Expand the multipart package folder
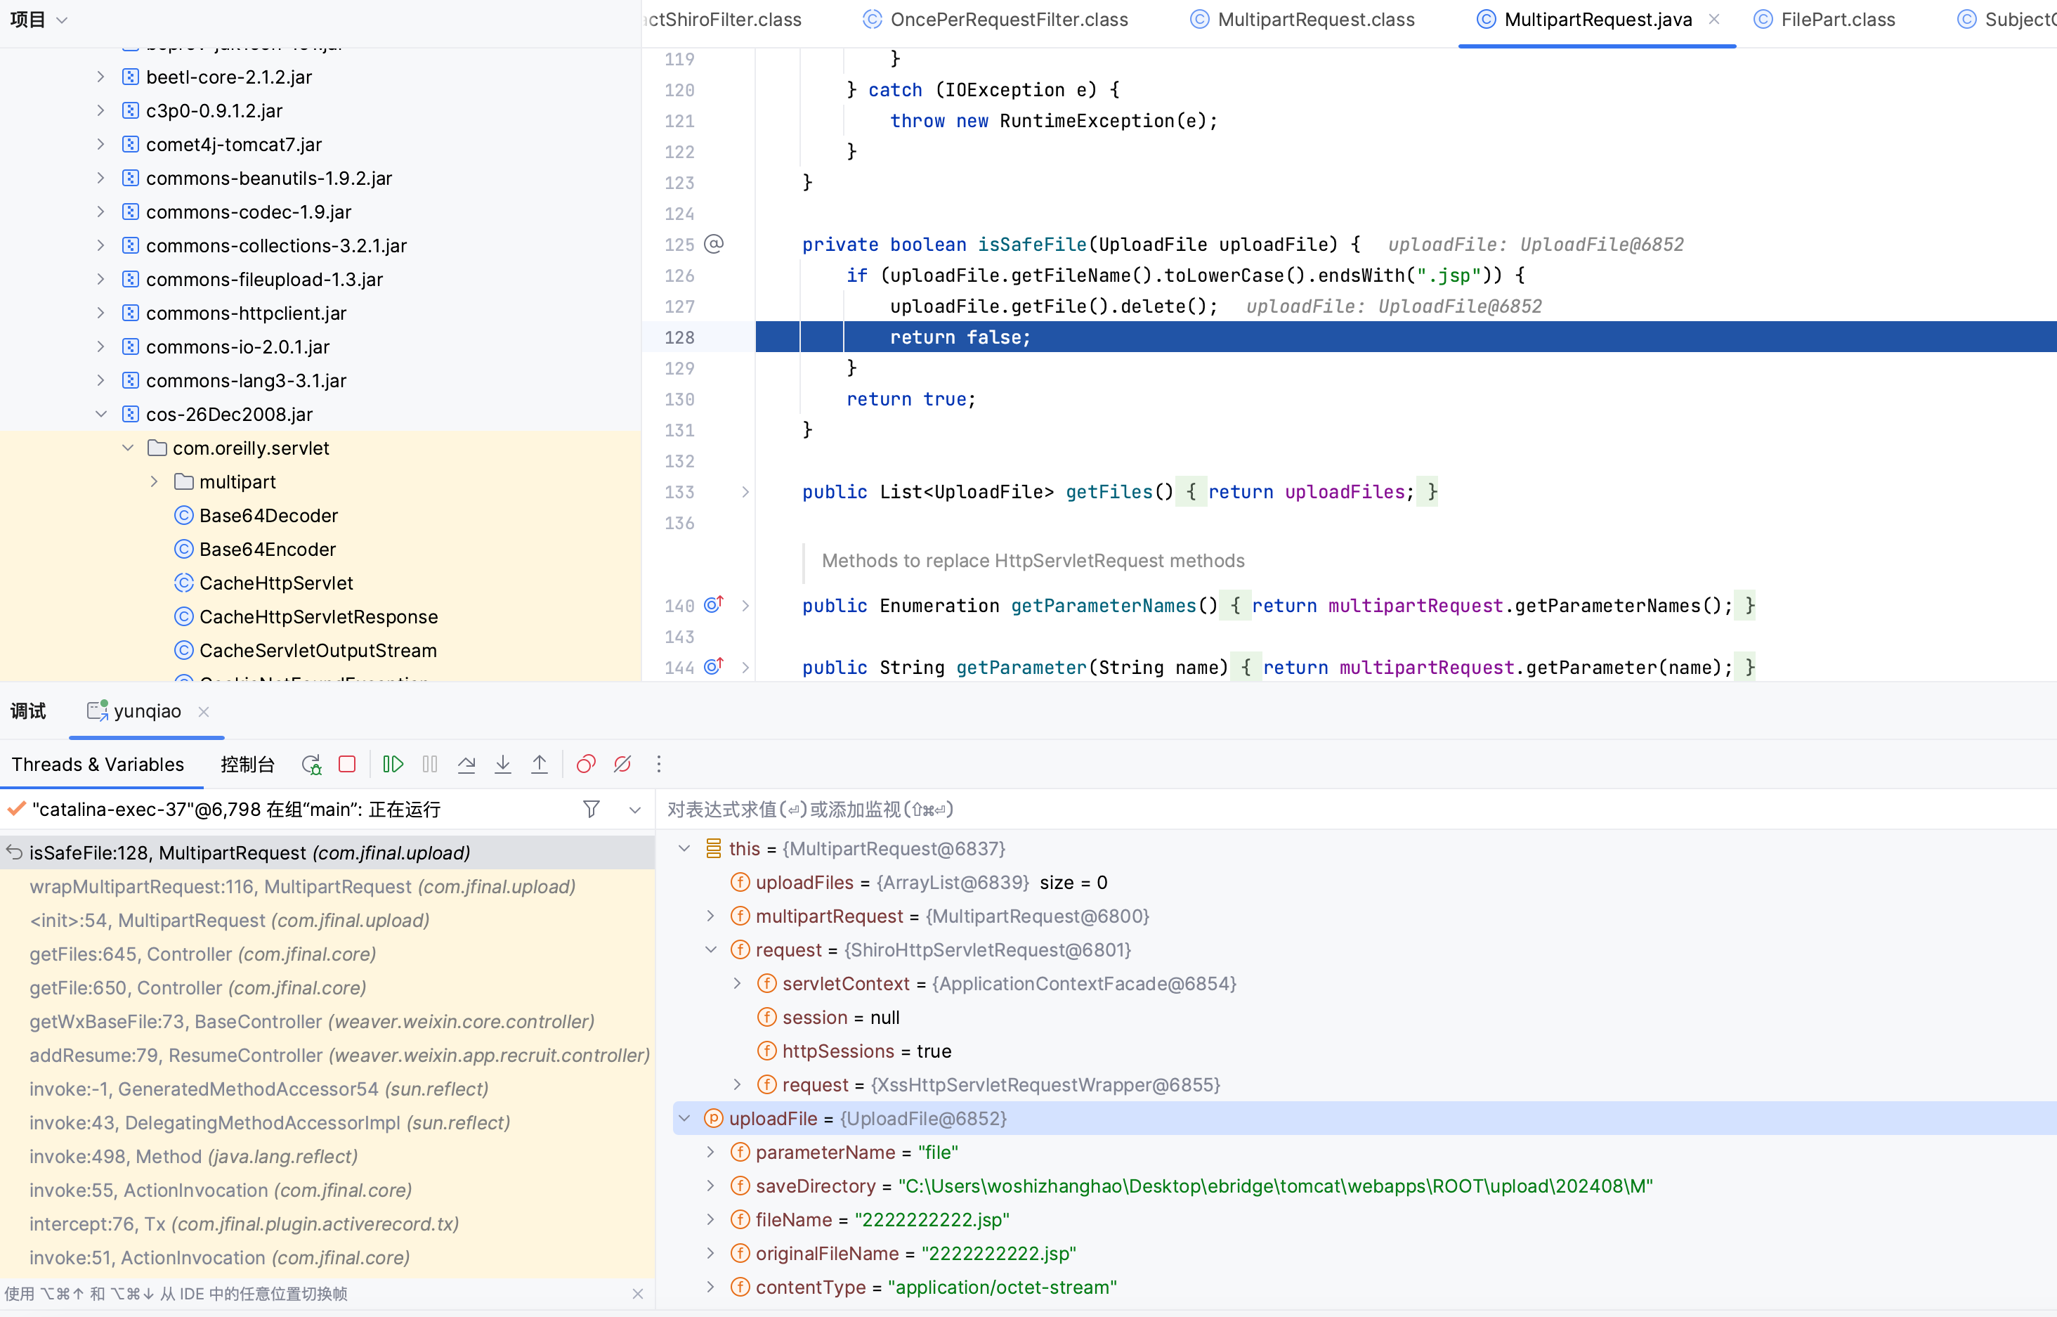The image size is (2057, 1317). pos(154,481)
